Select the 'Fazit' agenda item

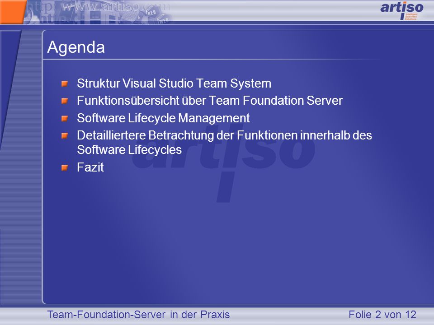[90, 167]
